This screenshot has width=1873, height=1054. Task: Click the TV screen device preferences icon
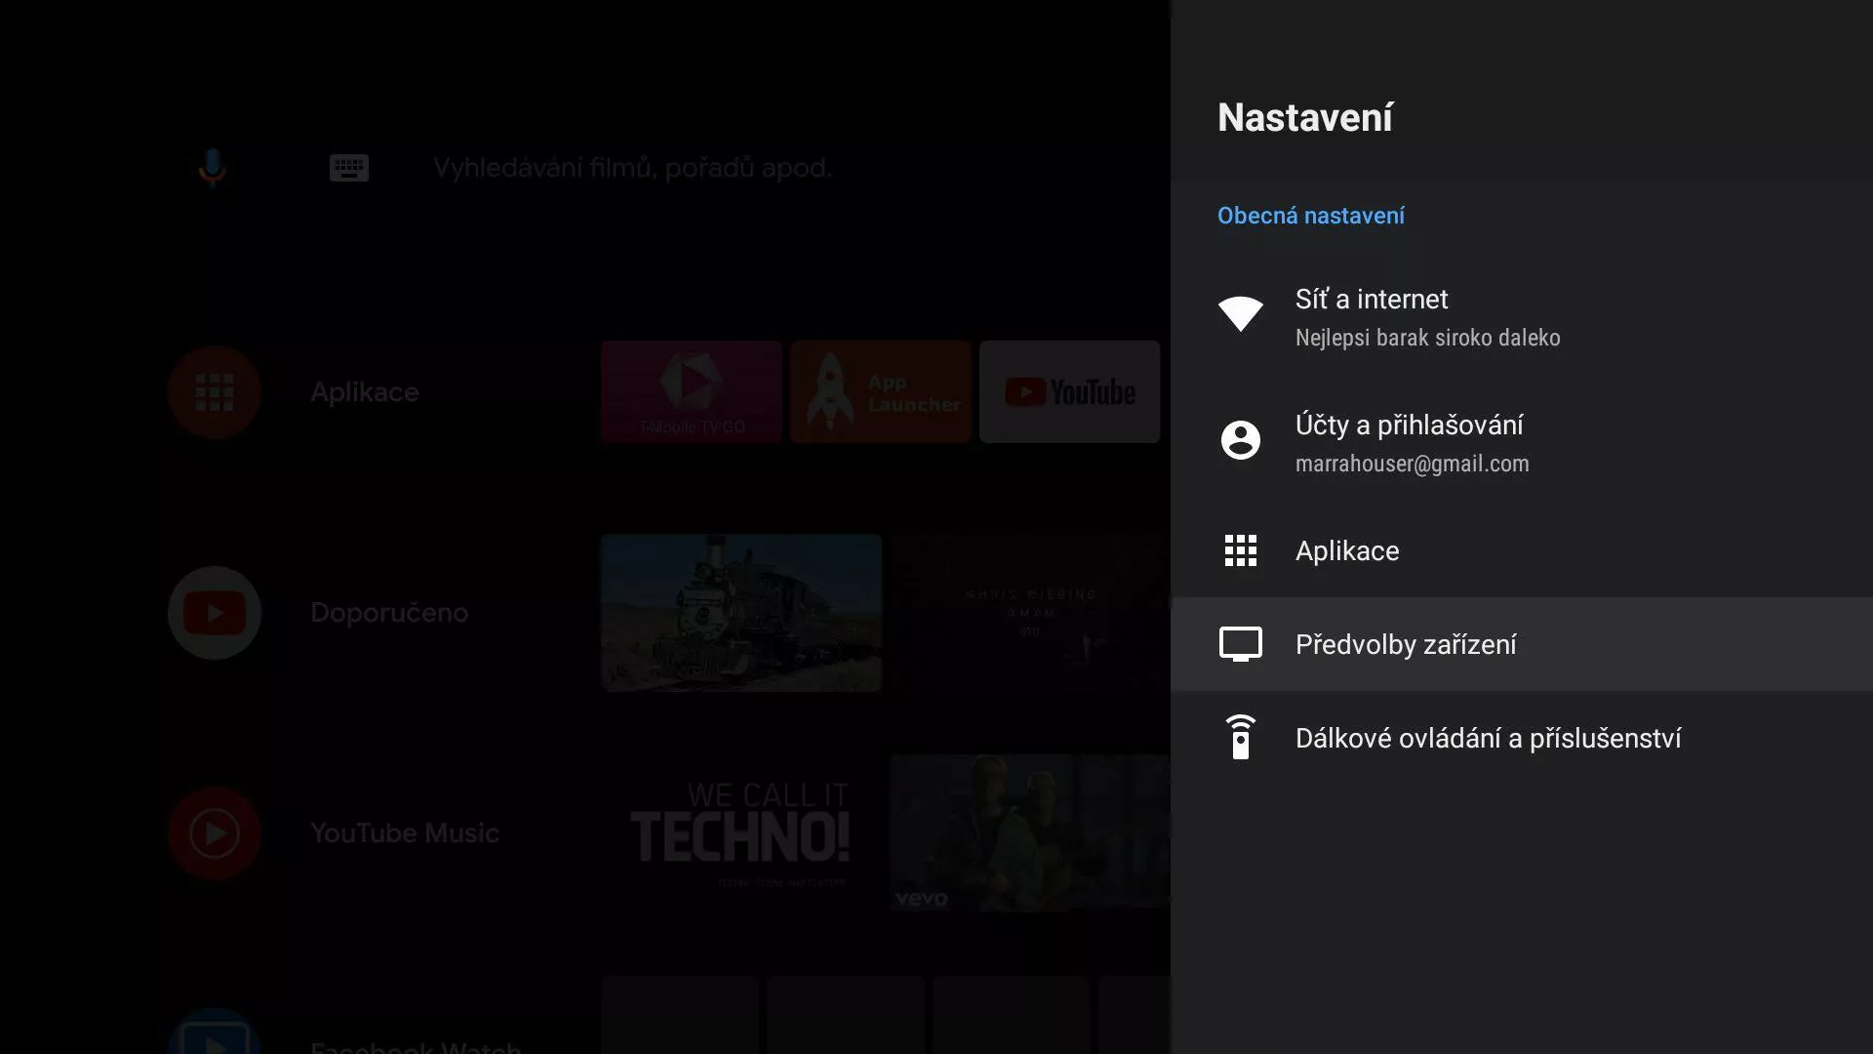[x=1240, y=644]
